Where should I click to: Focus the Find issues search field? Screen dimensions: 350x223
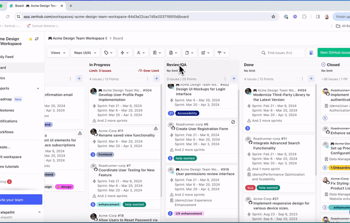282,53
